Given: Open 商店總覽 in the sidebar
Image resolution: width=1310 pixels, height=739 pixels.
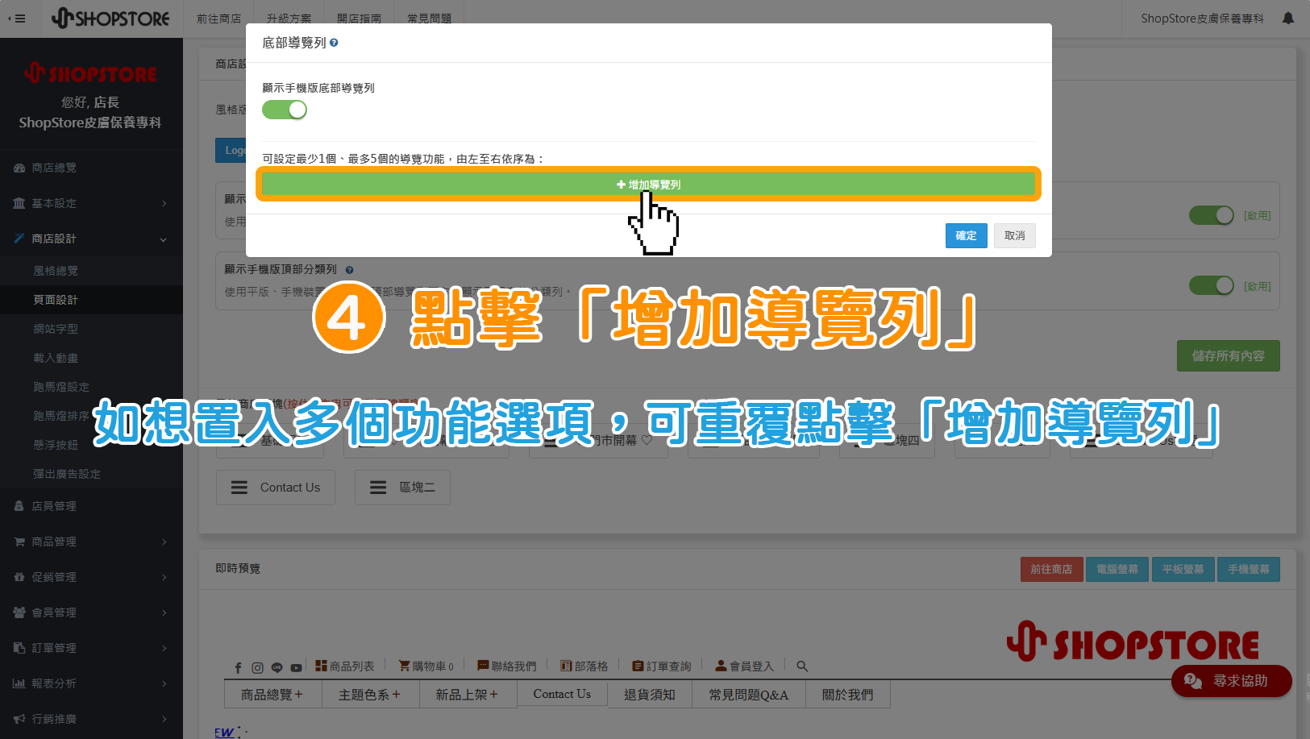Looking at the screenshot, I should [x=91, y=168].
